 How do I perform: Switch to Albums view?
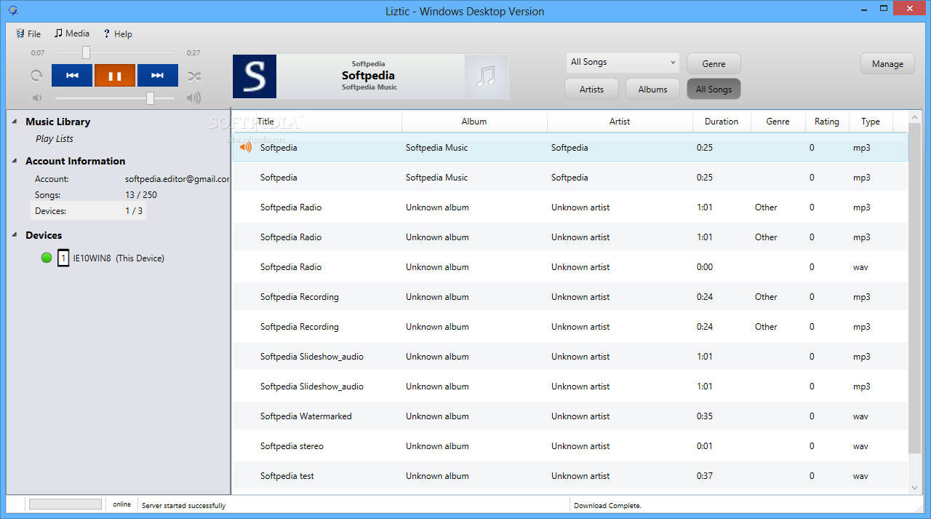[x=652, y=89]
